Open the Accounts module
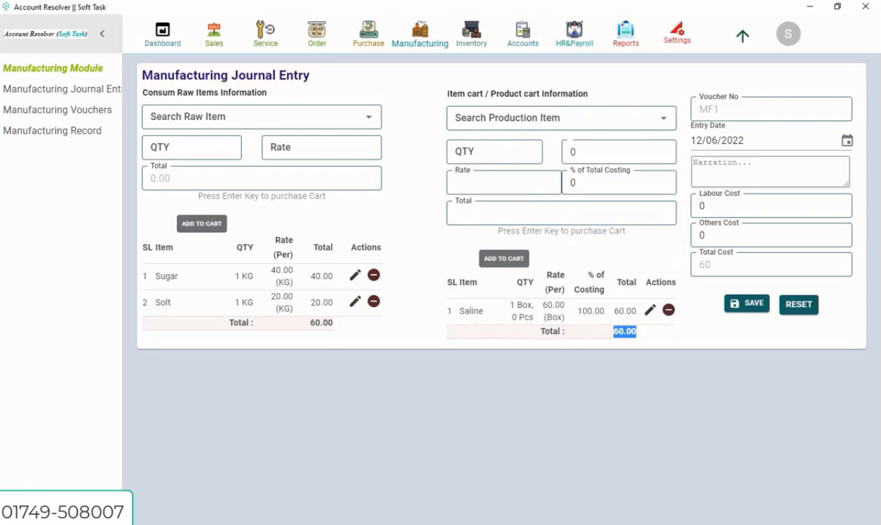Screen dimensions: 881x525 (x=523, y=33)
